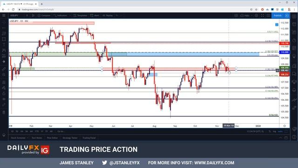
Task: Click the 110.746 red price label
Action: pos(284,43)
